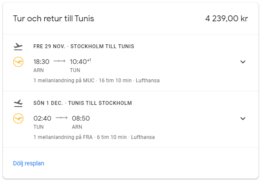Click the departing flight takeoff icon
261x182 pixels.
tap(18, 46)
